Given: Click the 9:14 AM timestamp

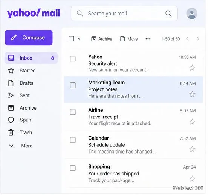Looking at the screenshot, I should pyautogui.click(x=188, y=84).
